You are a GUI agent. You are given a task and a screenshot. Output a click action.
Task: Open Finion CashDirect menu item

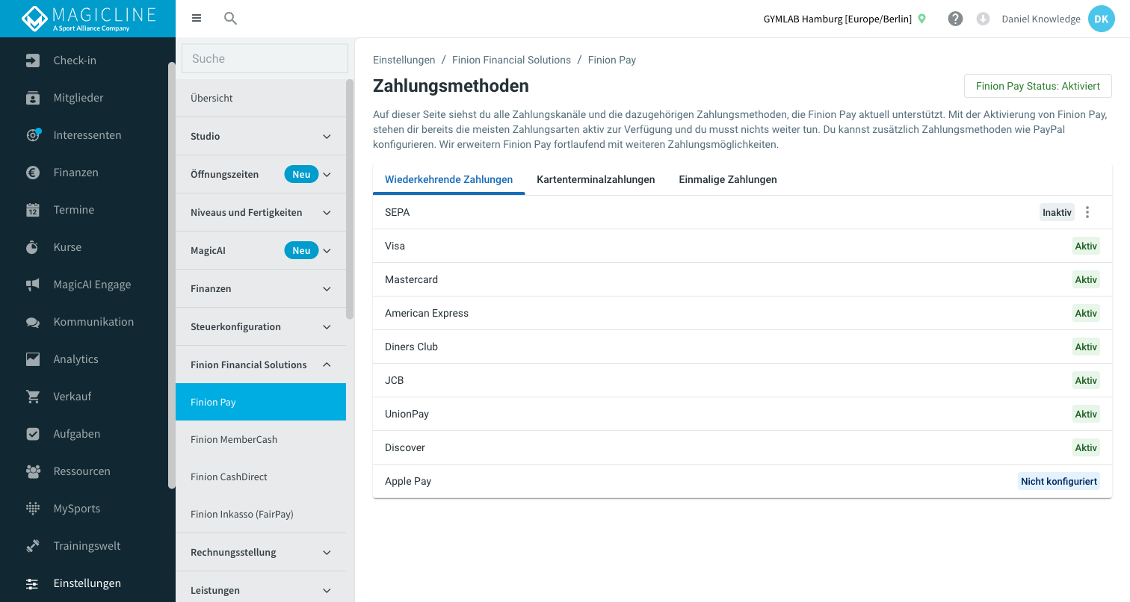261,477
